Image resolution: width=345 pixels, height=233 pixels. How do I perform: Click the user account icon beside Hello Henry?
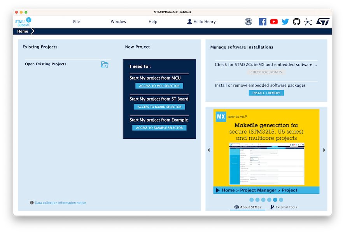pyautogui.click(x=189, y=21)
